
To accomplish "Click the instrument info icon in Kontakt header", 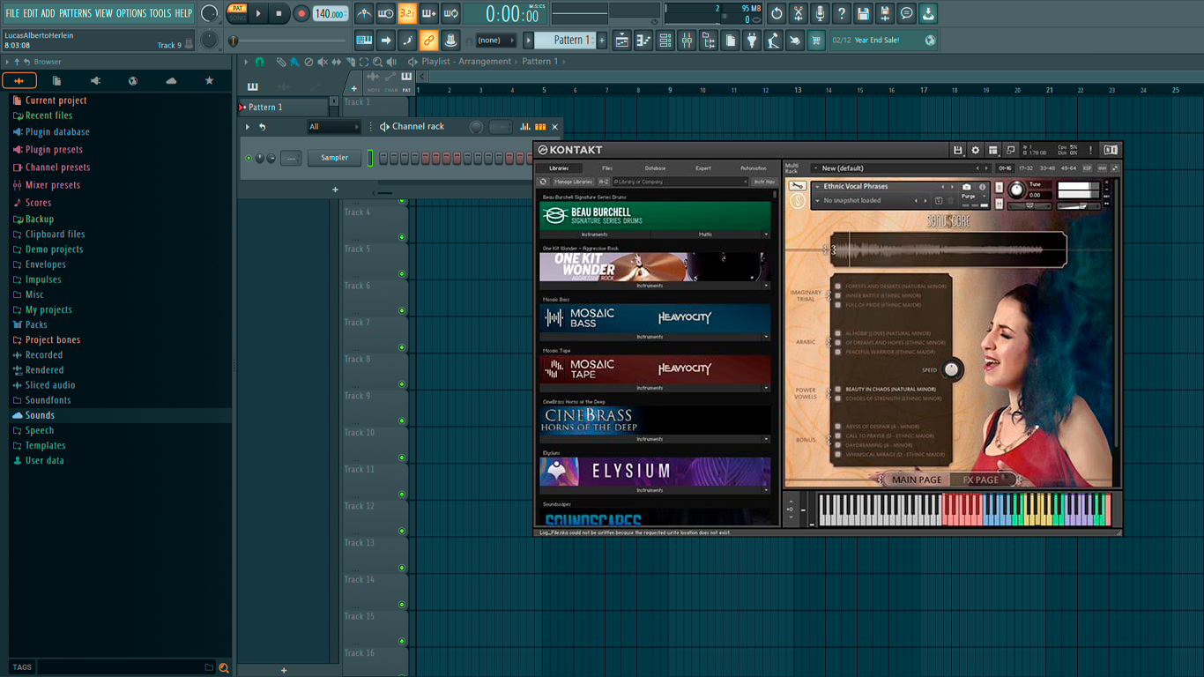I will click(x=982, y=187).
